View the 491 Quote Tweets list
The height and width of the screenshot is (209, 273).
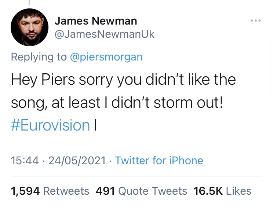tap(141, 191)
